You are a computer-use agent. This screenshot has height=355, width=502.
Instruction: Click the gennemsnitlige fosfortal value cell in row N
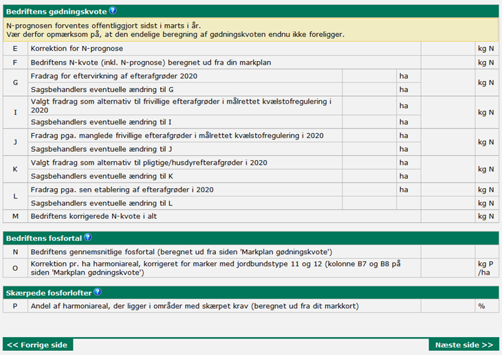tap(447, 252)
